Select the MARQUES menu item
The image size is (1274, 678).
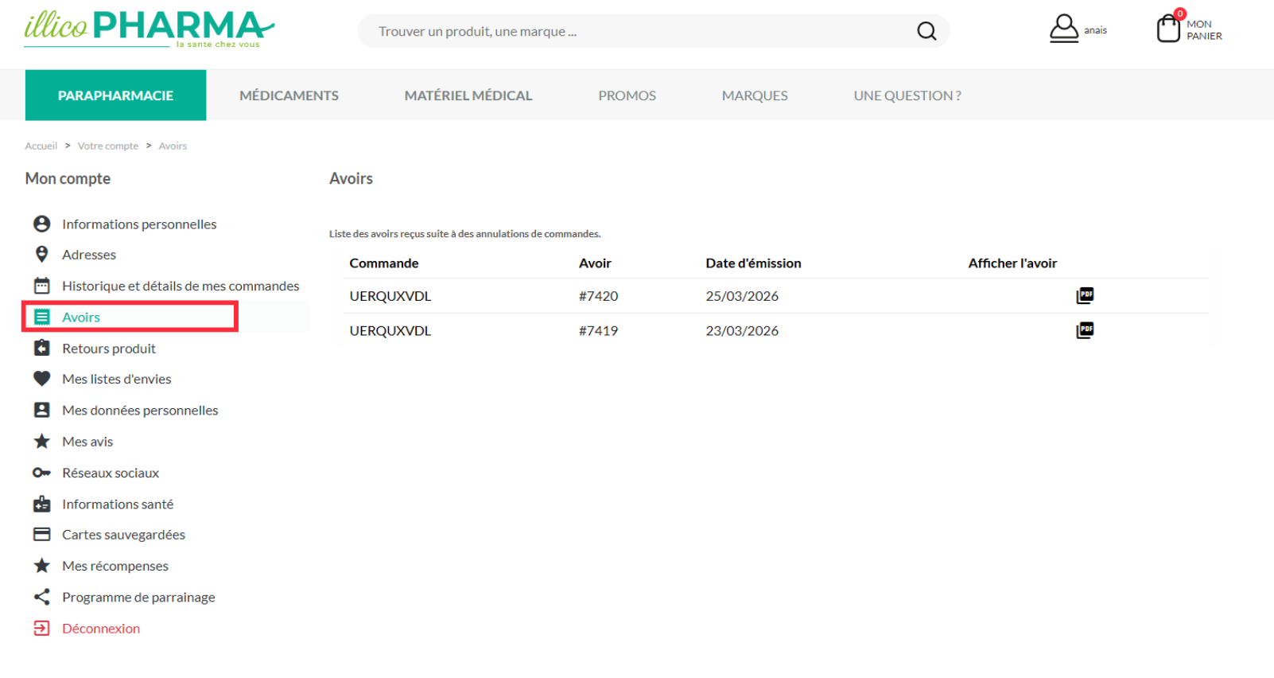[x=755, y=95]
